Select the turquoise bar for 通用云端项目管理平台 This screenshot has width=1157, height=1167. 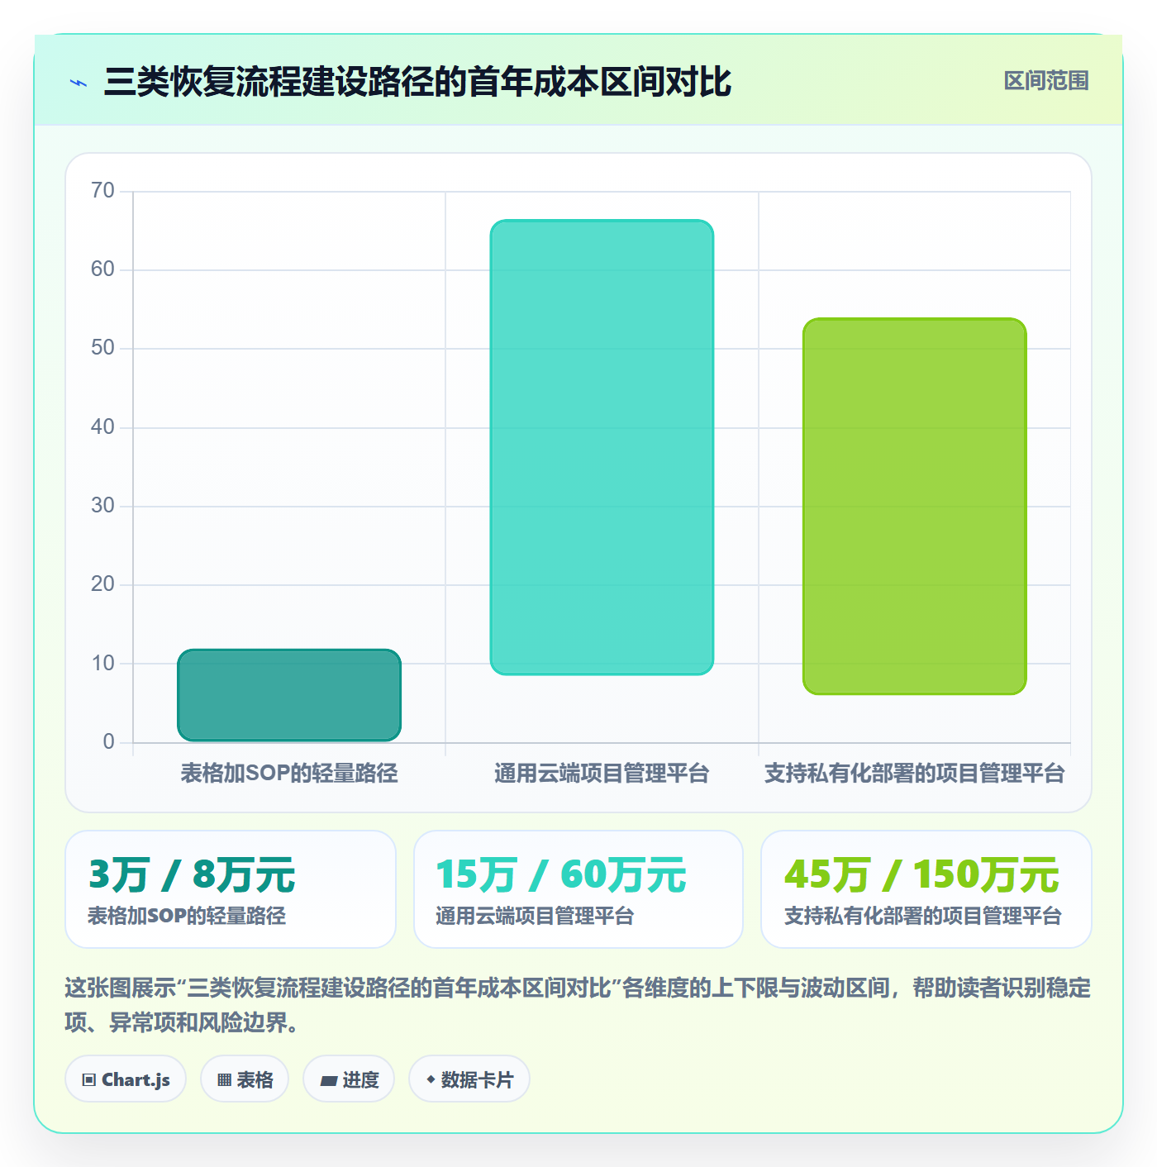tap(602, 447)
